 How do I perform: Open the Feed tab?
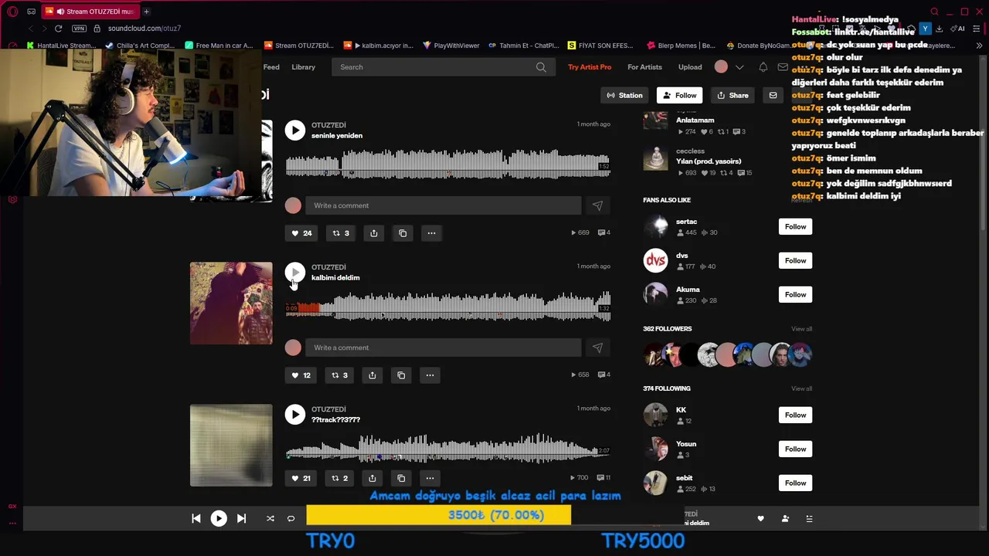tap(271, 67)
